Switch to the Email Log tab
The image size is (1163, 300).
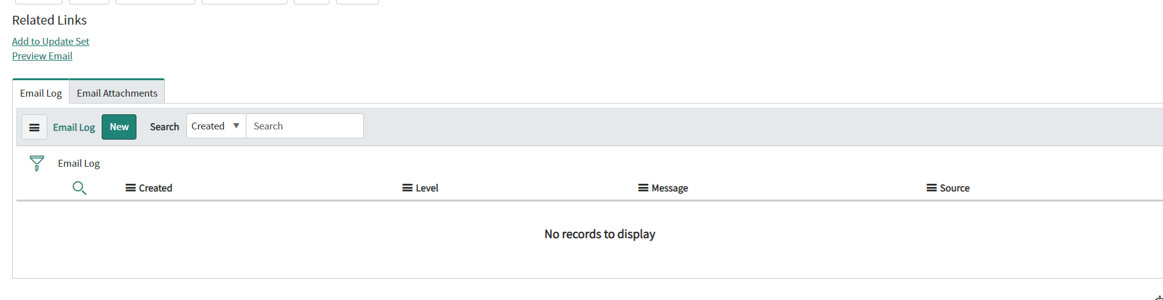[x=41, y=93]
